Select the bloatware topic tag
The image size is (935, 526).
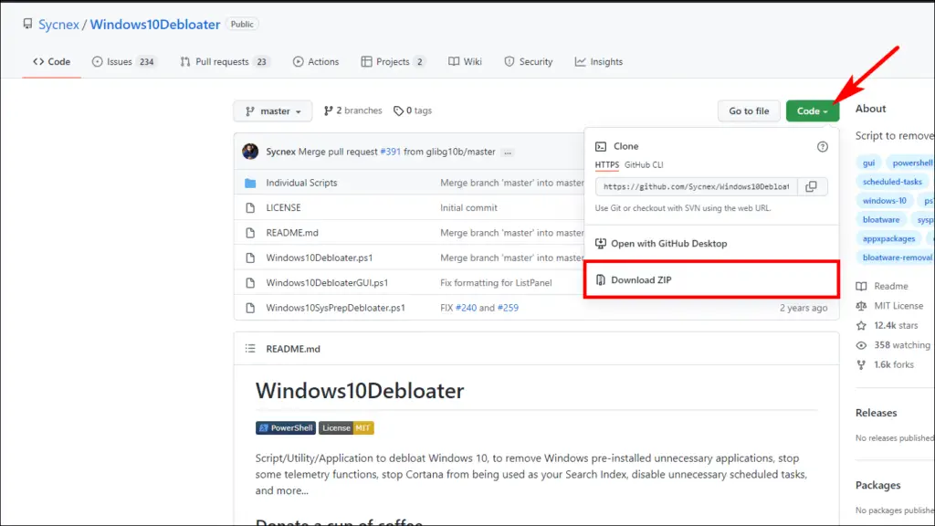click(881, 219)
